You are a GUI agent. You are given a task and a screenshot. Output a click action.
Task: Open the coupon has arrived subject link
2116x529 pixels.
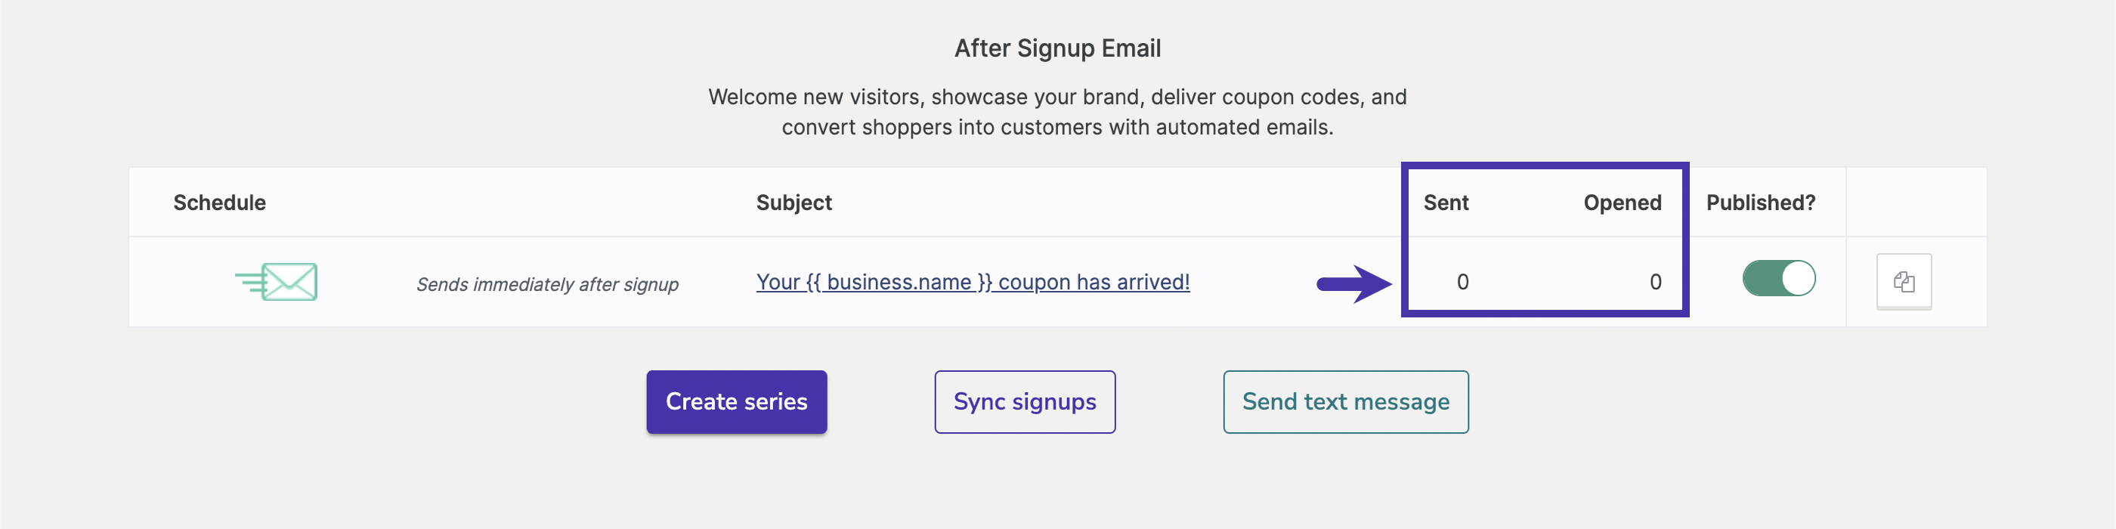973,282
